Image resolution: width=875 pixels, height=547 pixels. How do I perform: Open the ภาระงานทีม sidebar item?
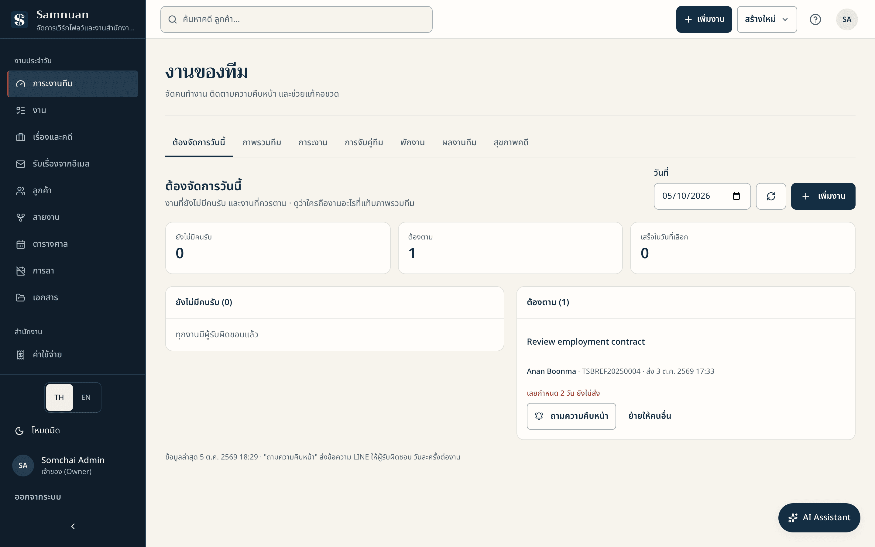pyautogui.click(x=73, y=84)
